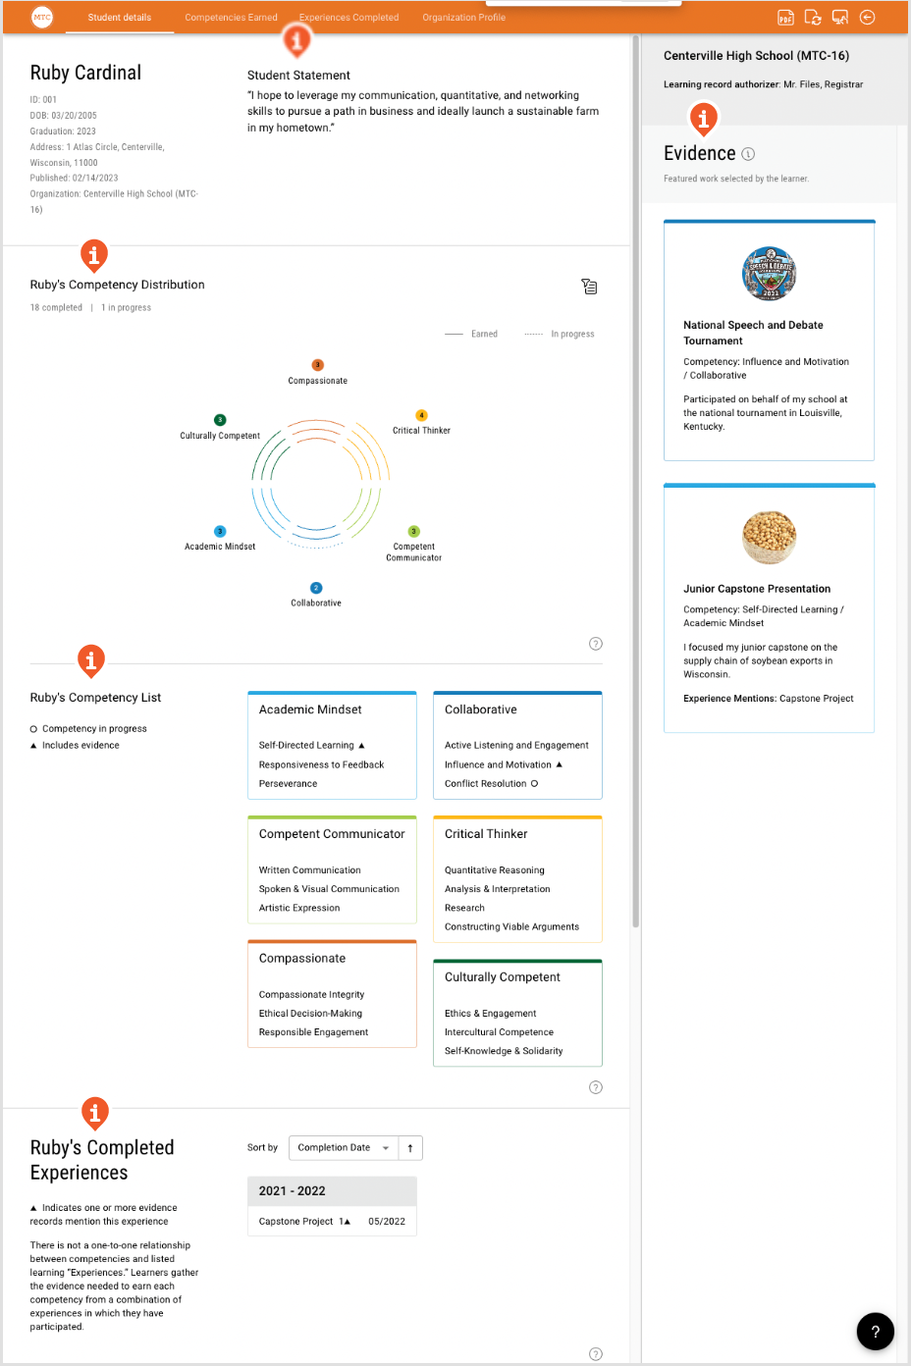Image resolution: width=911 pixels, height=1366 pixels.
Task: Click the Self-Directed Learning competency link
Action: coord(306,746)
